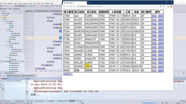Screen dimensions: 186x104
Task: Collapse the filter package node
Action: pos(6,41)
